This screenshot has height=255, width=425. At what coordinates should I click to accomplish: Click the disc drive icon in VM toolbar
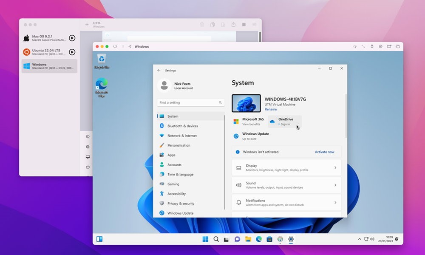pos(380,46)
